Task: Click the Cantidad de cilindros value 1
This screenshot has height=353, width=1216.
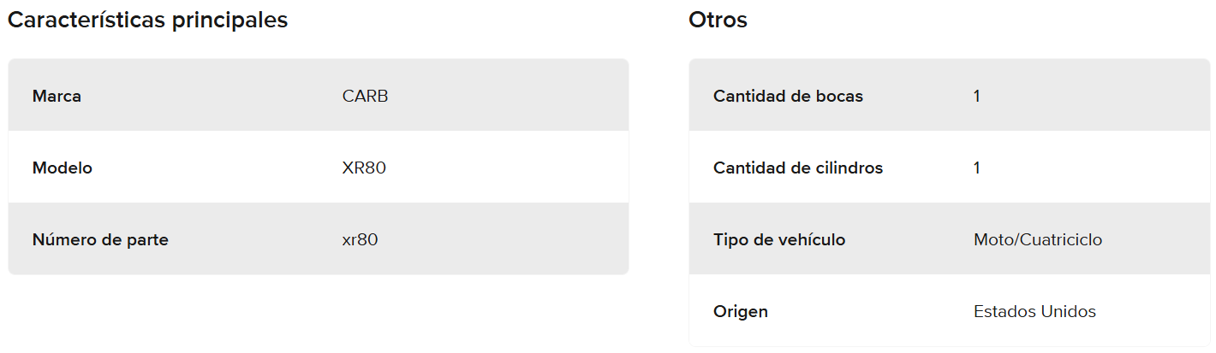Action: pyautogui.click(x=977, y=168)
